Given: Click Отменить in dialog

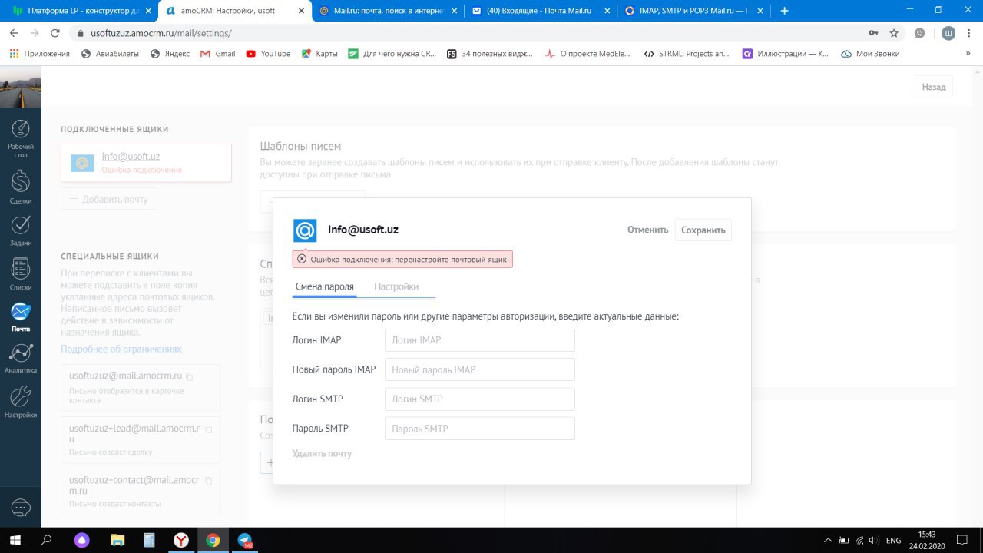Looking at the screenshot, I should (647, 230).
